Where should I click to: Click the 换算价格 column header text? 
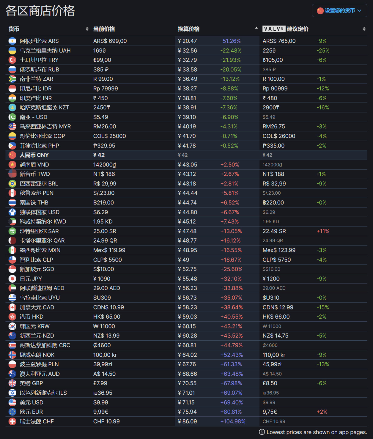[x=189, y=29]
